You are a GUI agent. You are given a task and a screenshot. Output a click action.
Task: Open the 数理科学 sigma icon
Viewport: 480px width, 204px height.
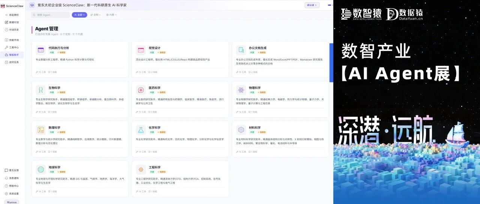pyautogui.click(x=41, y=130)
